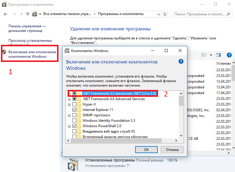Open view installed updates link
Screen dimensions: 235x172
(x=30, y=42)
